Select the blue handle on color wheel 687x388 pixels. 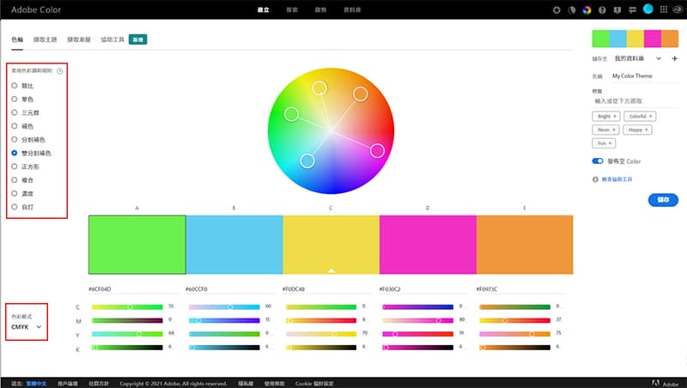point(307,161)
